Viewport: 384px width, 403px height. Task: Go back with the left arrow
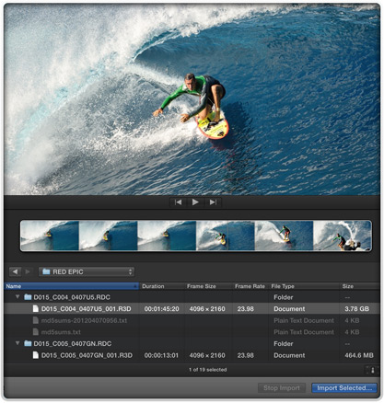tap(15, 271)
